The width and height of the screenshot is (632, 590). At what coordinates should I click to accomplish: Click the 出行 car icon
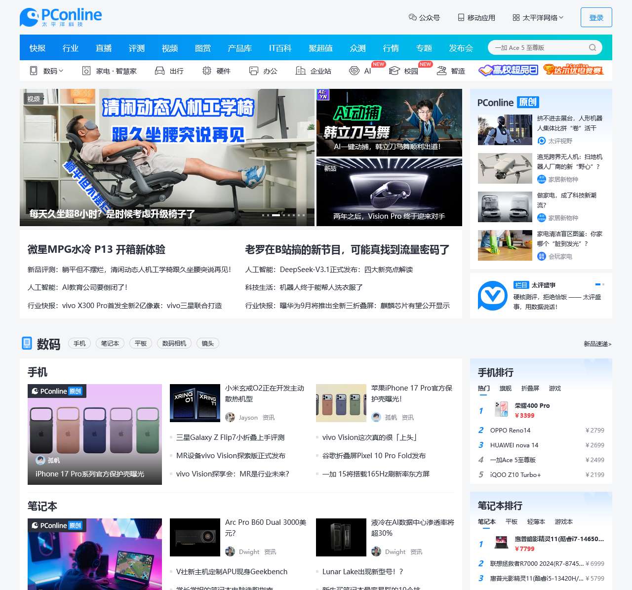click(159, 71)
